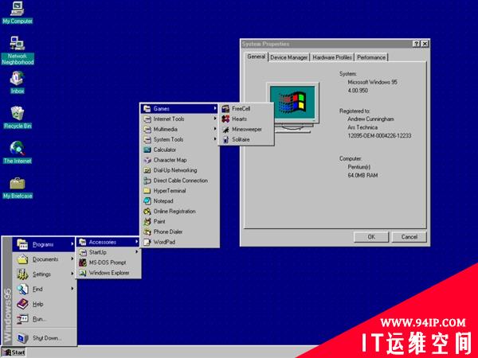The image size is (478, 358).
Task: Open Dial-Up Networking from Accessories
Action: [x=180, y=170]
